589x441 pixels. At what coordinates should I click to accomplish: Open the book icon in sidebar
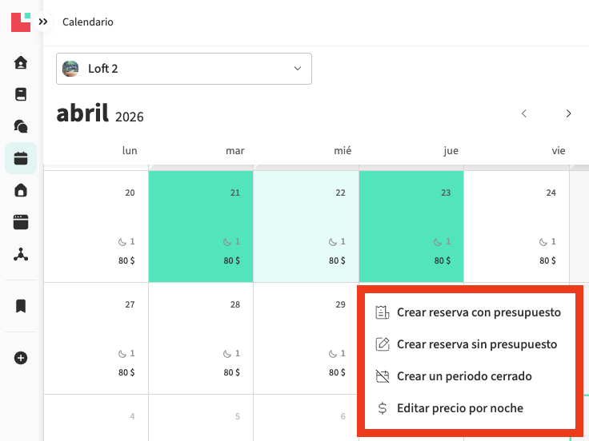point(21,94)
